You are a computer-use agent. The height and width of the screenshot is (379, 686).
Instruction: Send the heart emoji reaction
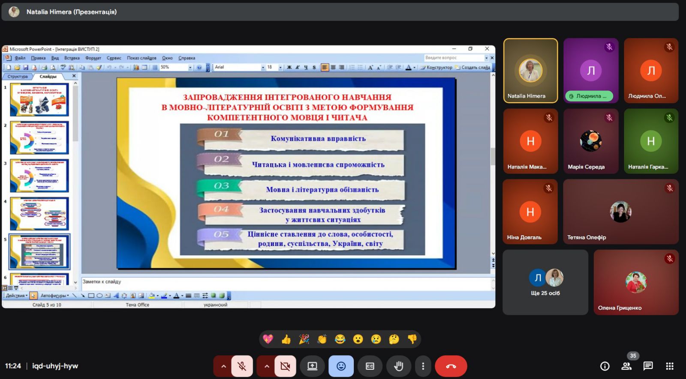(x=268, y=340)
